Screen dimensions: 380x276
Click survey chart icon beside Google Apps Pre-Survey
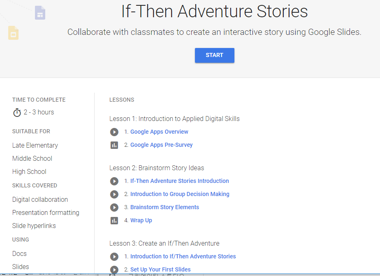pos(114,145)
